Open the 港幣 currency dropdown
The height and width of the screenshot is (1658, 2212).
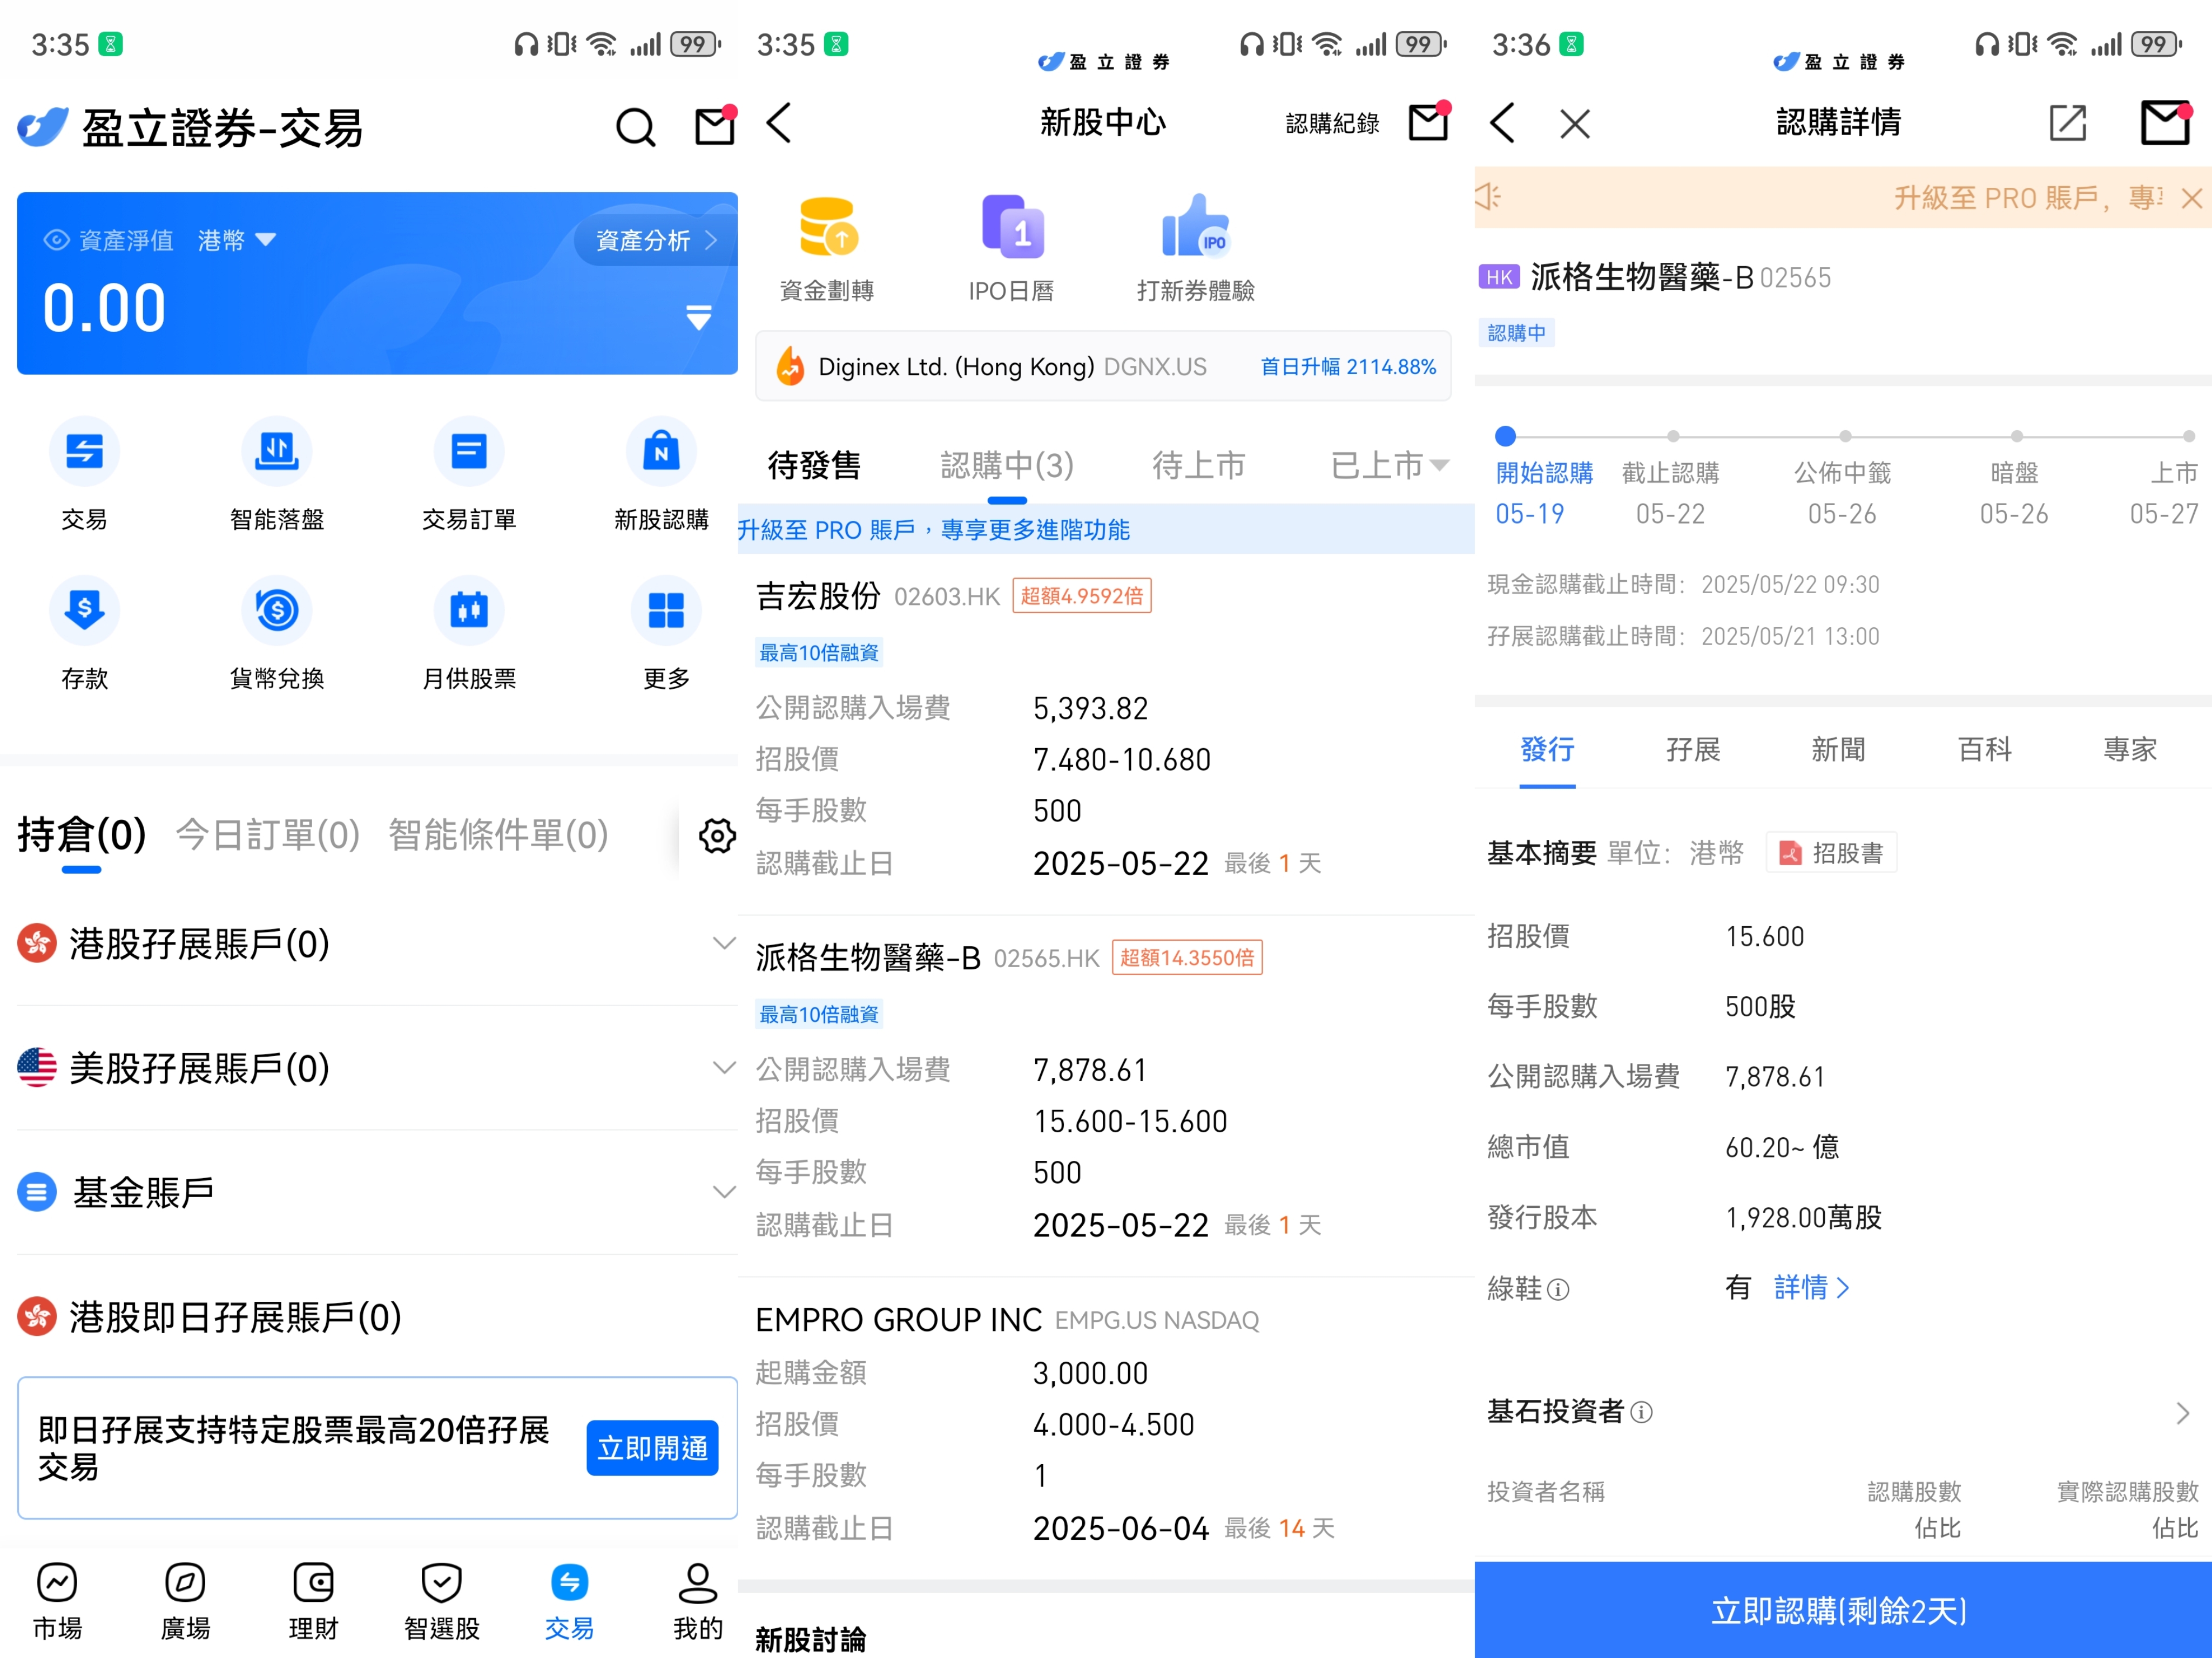click(237, 240)
